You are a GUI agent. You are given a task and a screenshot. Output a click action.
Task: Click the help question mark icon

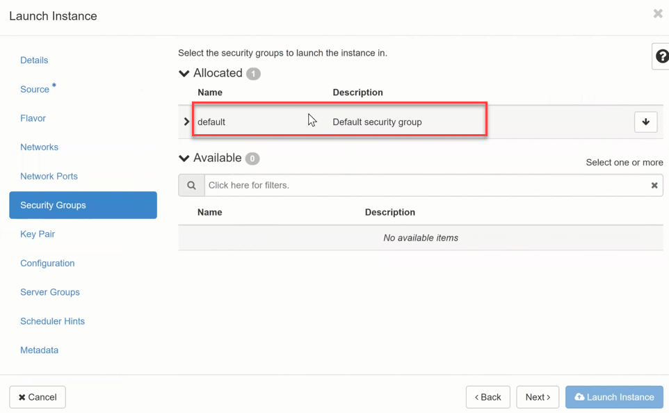click(661, 56)
